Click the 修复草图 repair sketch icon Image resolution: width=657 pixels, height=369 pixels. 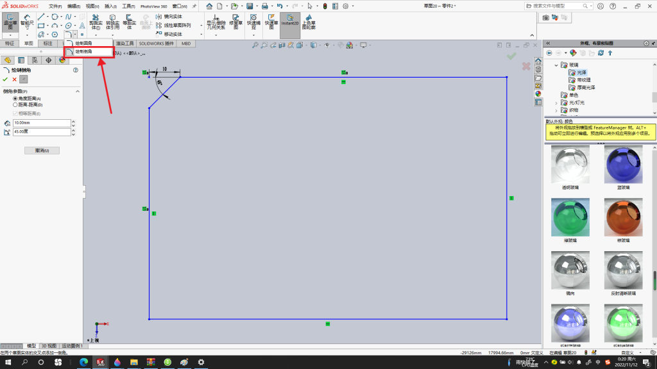coord(235,22)
